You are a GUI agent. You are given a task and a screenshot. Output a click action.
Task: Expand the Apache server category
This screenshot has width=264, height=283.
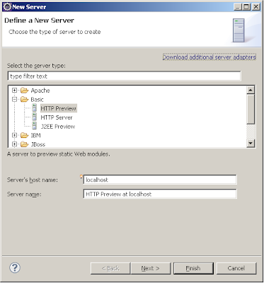coord(15,91)
